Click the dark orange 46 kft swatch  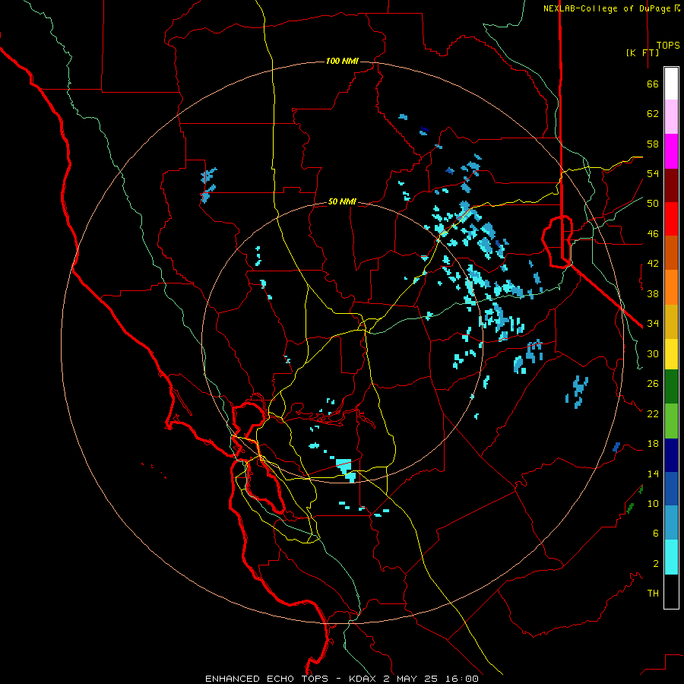coord(671,253)
